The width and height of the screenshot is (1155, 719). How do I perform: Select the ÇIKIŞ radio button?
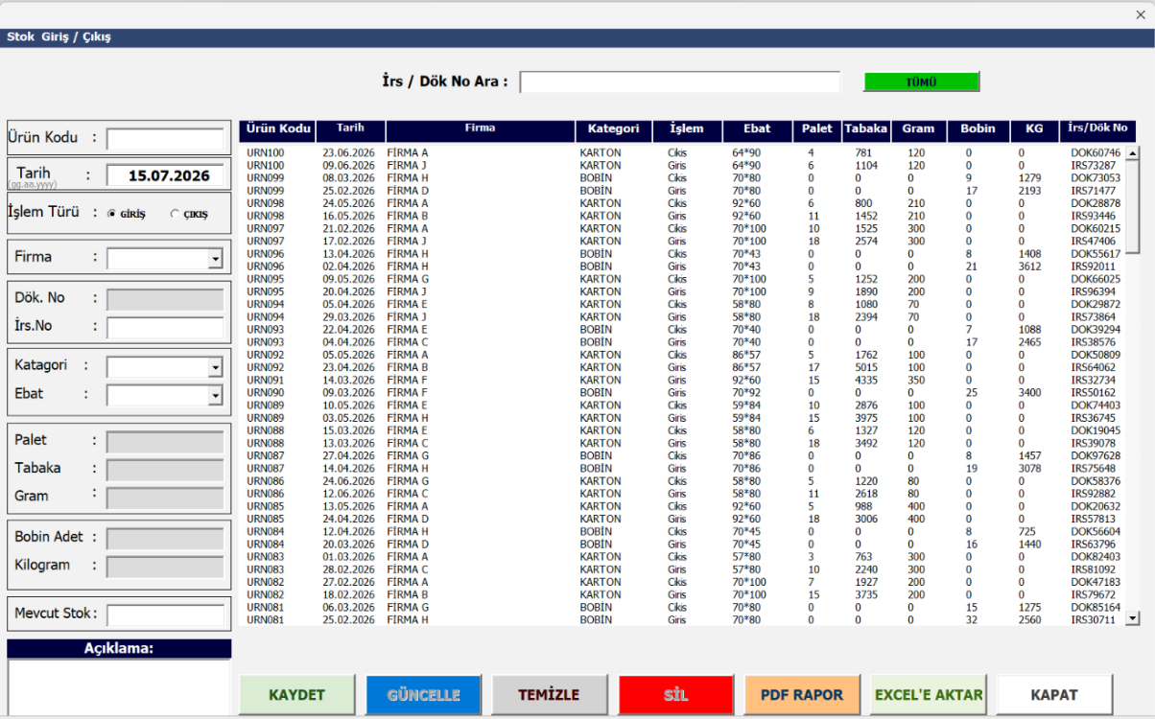(x=174, y=215)
